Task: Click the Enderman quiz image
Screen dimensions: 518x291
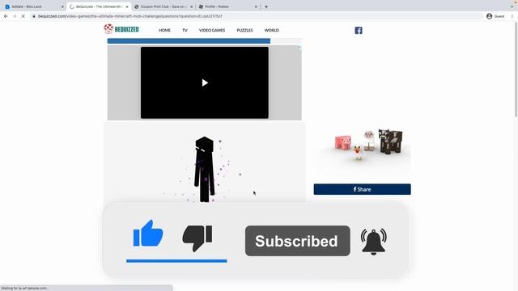Action: tap(205, 169)
